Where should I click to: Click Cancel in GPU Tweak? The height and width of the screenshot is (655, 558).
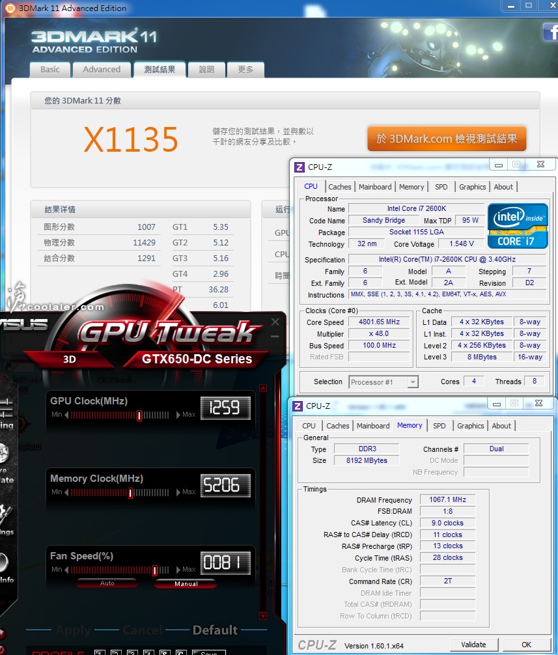pos(143,630)
